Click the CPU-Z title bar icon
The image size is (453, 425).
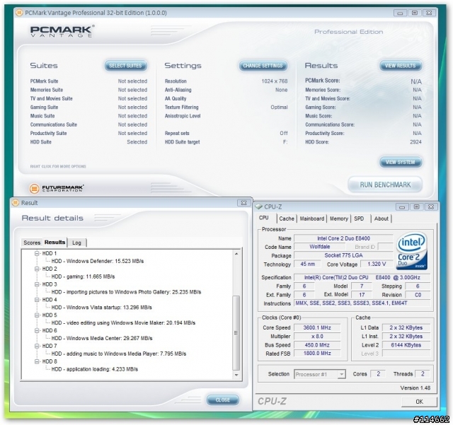(x=258, y=206)
